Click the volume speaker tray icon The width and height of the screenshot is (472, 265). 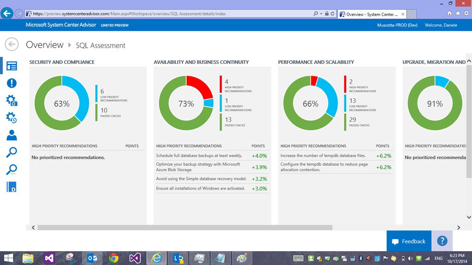point(410,259)
